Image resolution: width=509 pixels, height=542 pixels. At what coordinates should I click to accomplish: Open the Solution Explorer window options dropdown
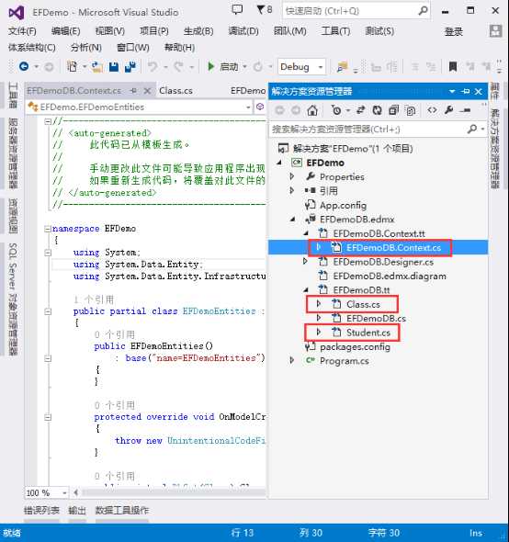pyautogui.click(x=452, y=92)
